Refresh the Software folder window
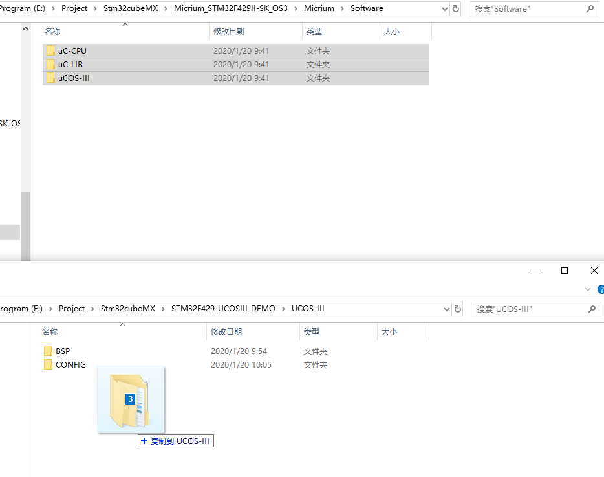The width and height of the screenshot is (604, 477). pyautogui.click(x=456, y=8)
